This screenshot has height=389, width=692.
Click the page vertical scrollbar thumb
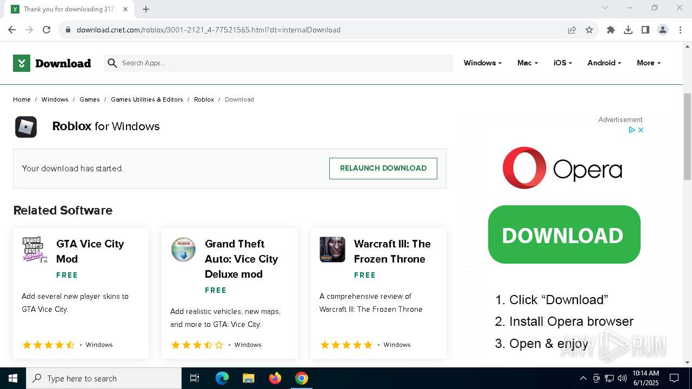pos(687,136)
